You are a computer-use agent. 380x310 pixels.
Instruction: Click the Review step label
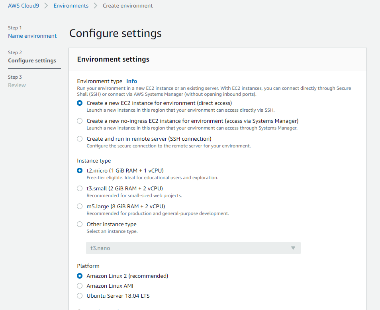17,85
